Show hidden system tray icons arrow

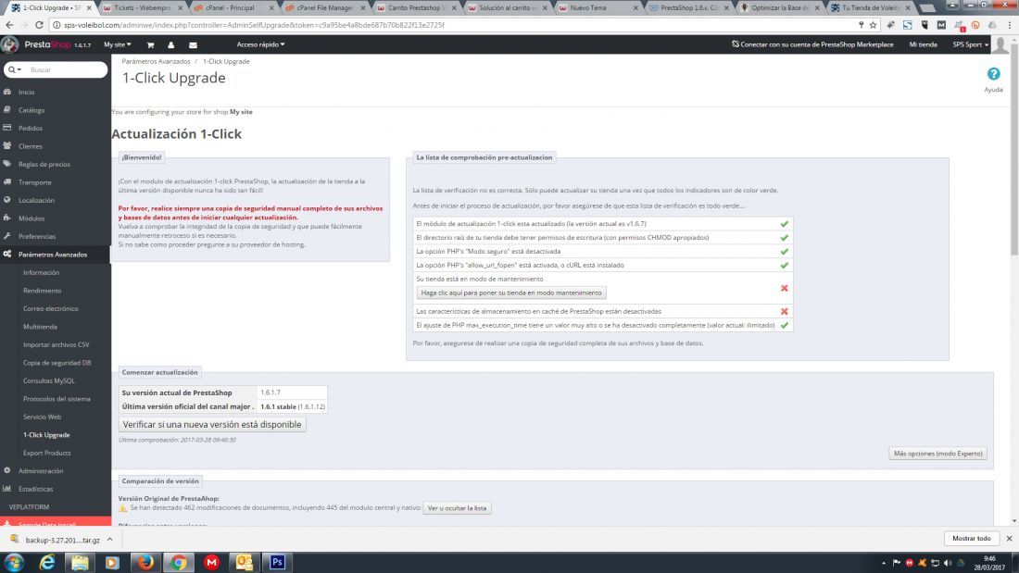point(884,563)
